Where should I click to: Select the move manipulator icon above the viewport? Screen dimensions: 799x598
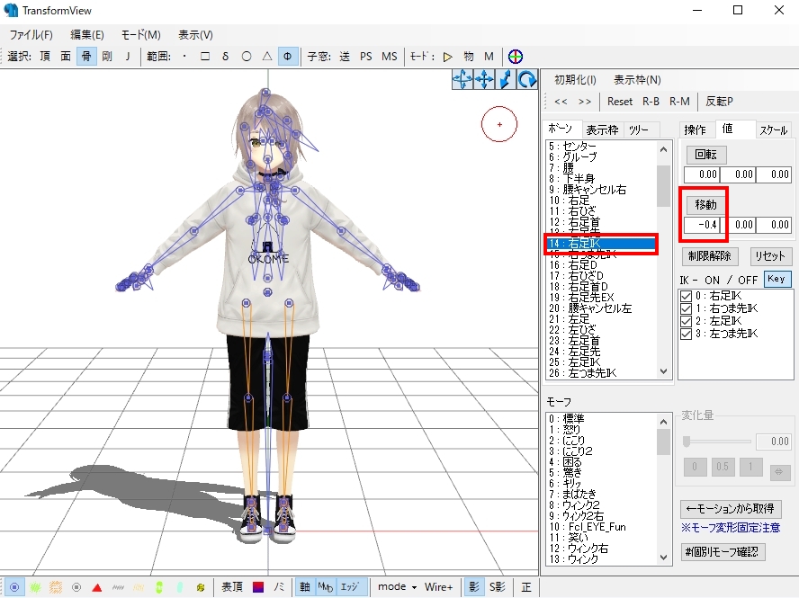pos(484,79)
